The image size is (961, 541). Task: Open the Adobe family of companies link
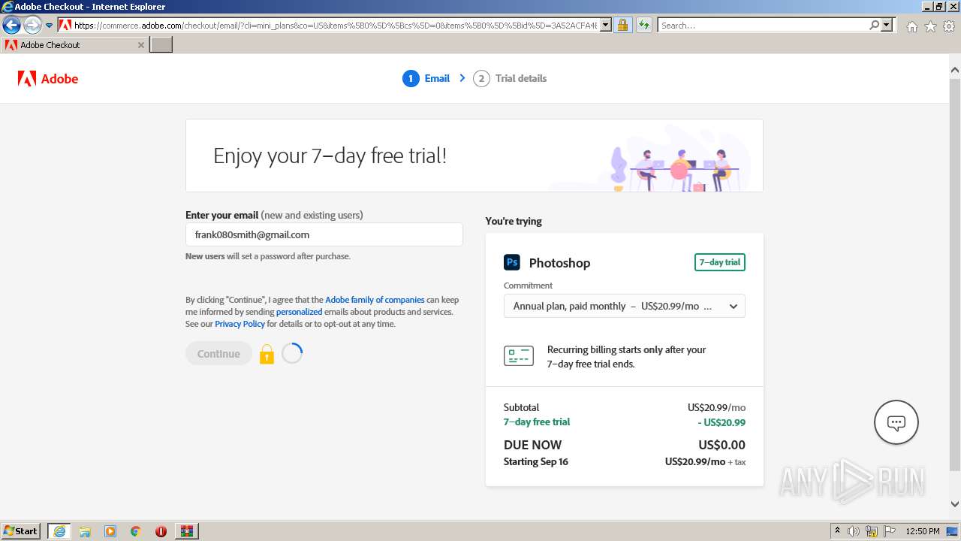[x=375, y=300]
